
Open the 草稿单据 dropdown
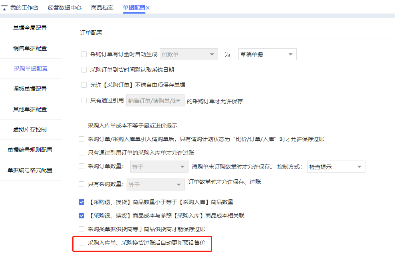267,54
